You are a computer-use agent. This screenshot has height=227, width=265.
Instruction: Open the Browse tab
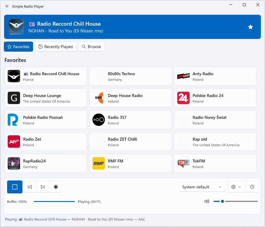click(91, 47)
